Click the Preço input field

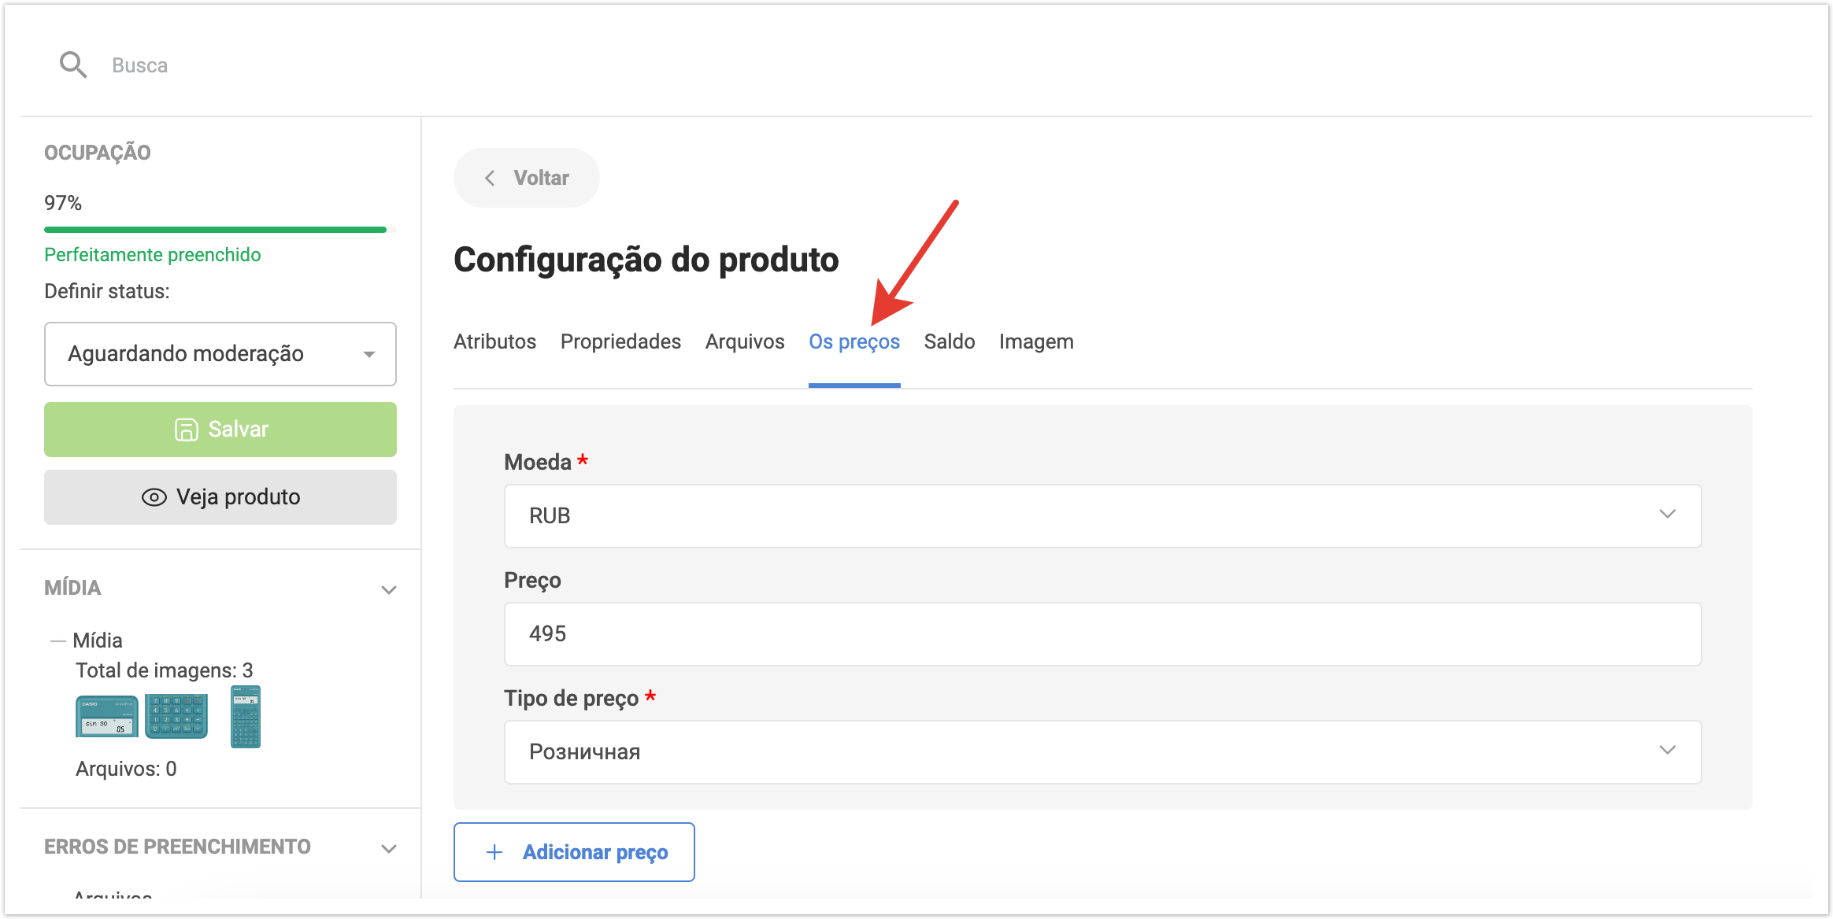pos(1102,634)
